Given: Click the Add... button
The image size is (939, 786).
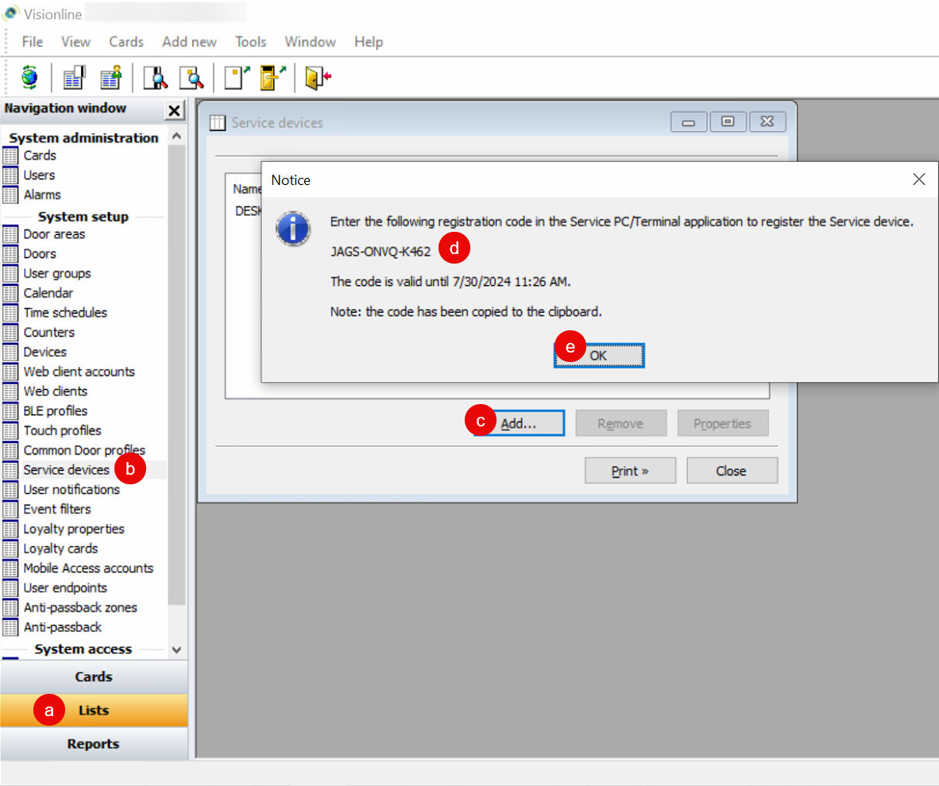Looking at the screenshot, I should tap(518, 424).
